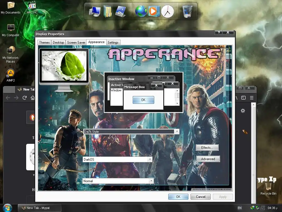Expand the Normal font size dropdown
The image size is (282, 212).
[x=151, y=181]
